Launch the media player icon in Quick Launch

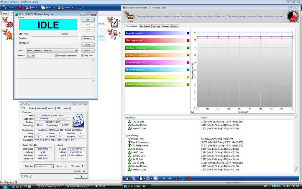click(30, 186)
